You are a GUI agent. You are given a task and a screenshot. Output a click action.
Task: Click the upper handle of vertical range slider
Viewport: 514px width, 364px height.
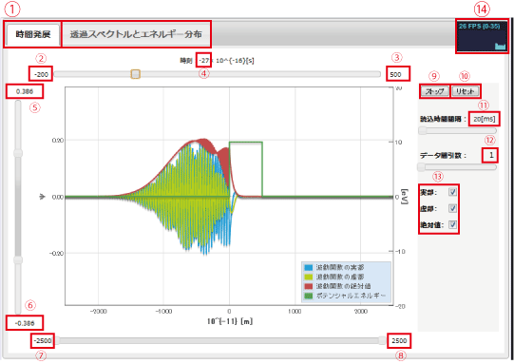(x=18, y=153)
